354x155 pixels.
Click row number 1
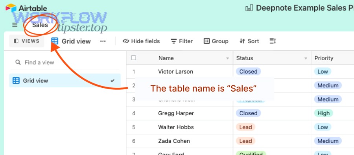134,72
